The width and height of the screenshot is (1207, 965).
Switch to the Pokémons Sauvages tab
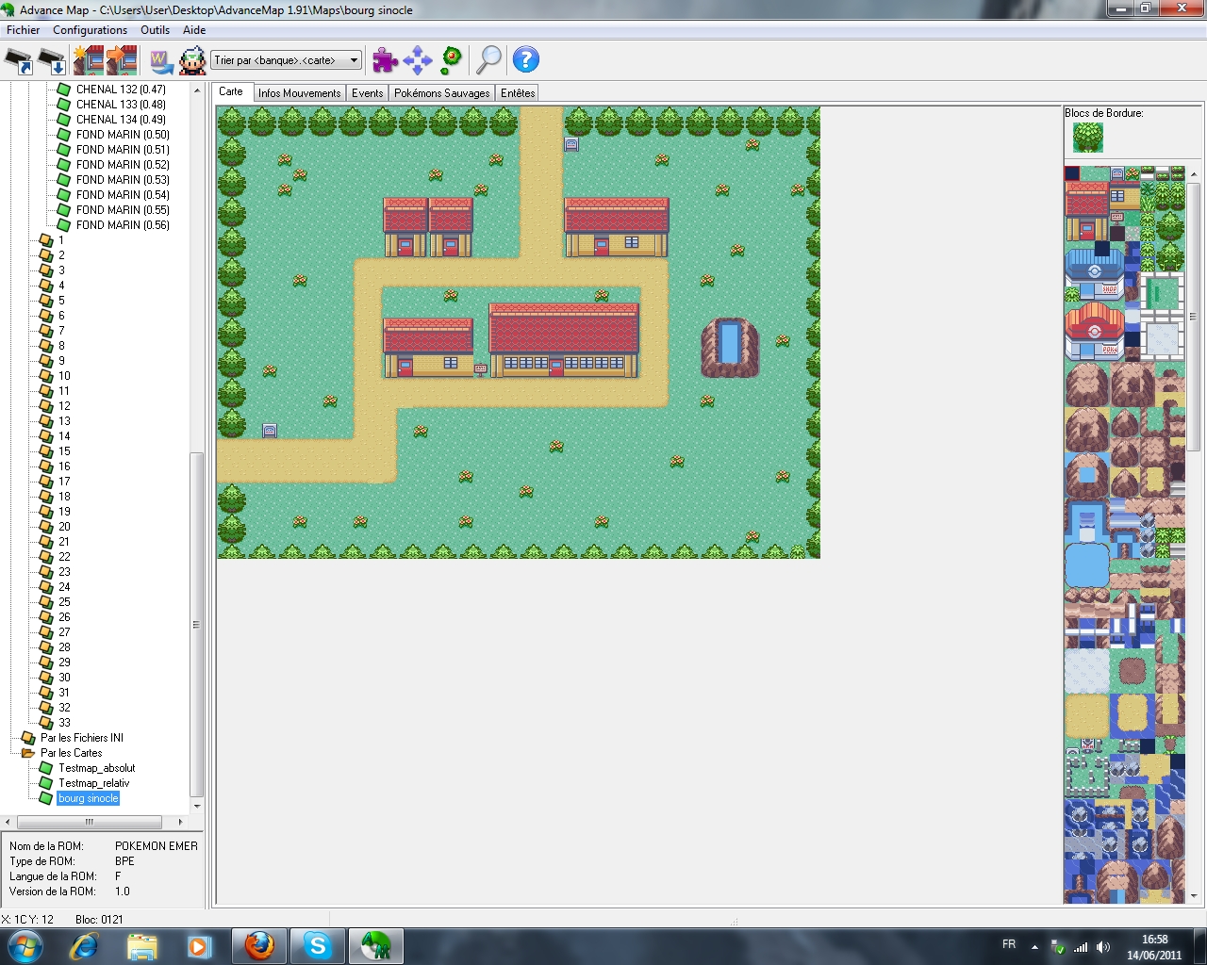pos(442,93)
